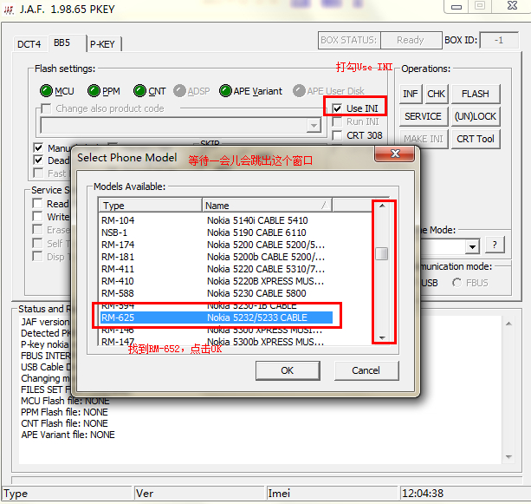
Task: Select the RM-104 Nokia 5140i row
Action: 217,220
